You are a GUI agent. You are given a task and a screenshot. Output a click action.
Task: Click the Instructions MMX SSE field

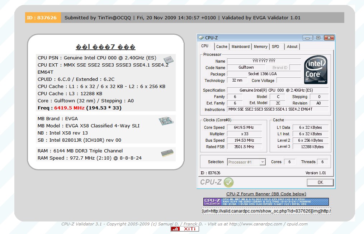coord(278,109)
